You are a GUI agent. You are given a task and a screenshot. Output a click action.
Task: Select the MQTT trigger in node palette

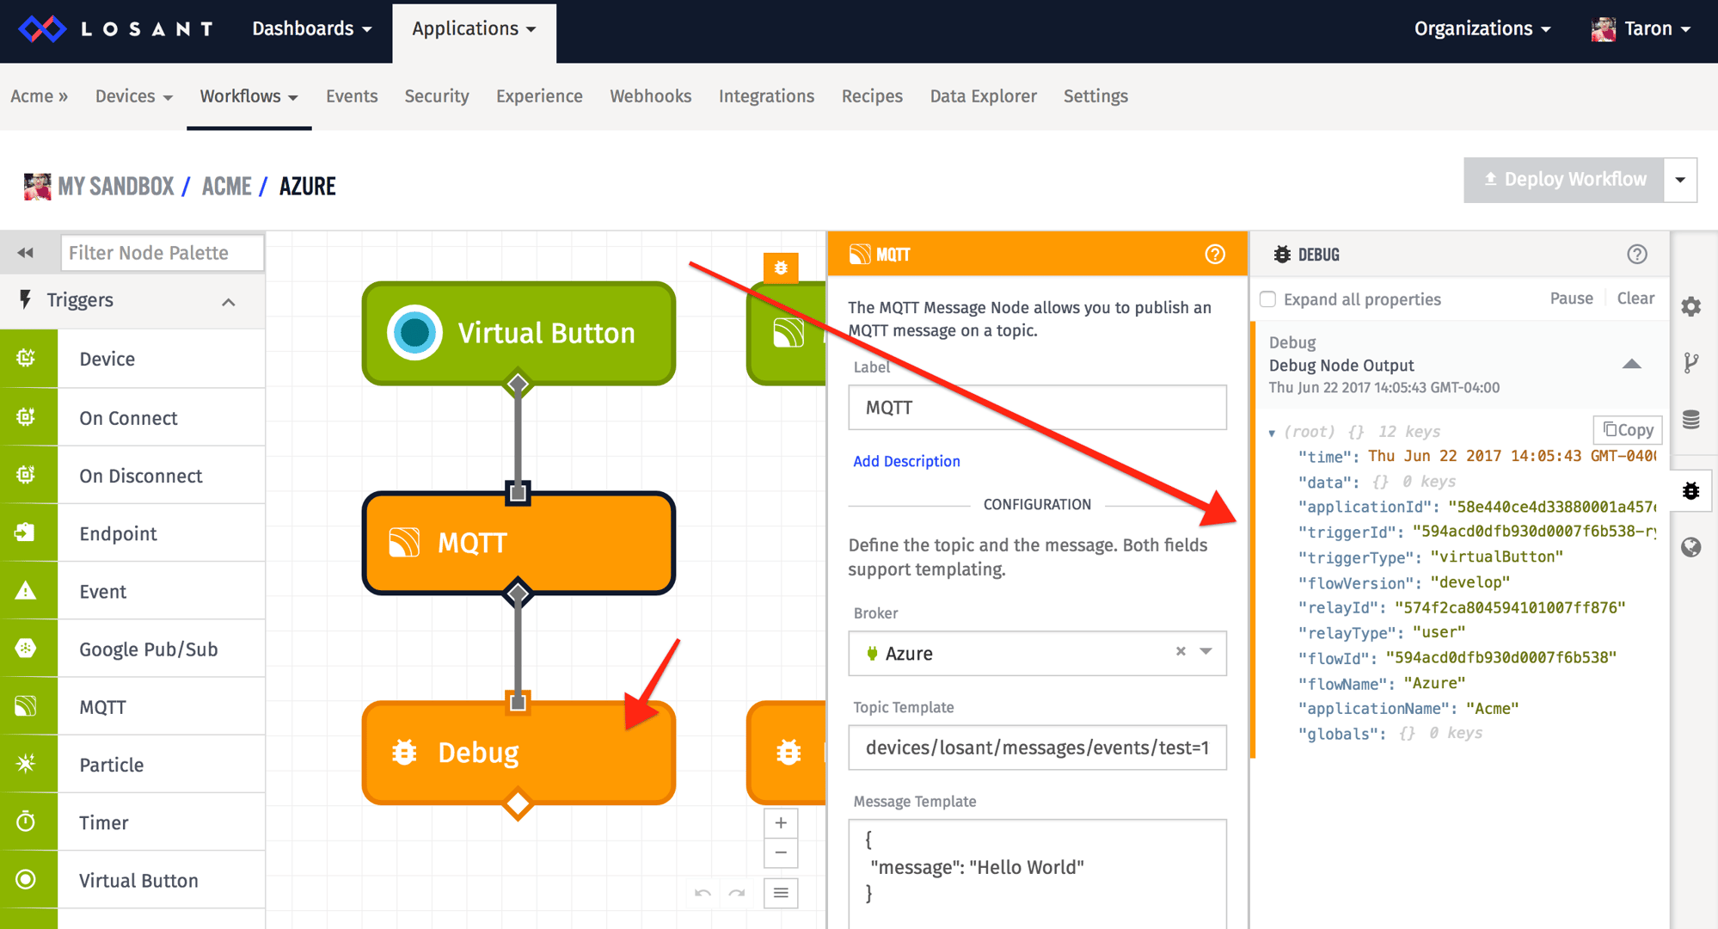[x=101, y=706]
